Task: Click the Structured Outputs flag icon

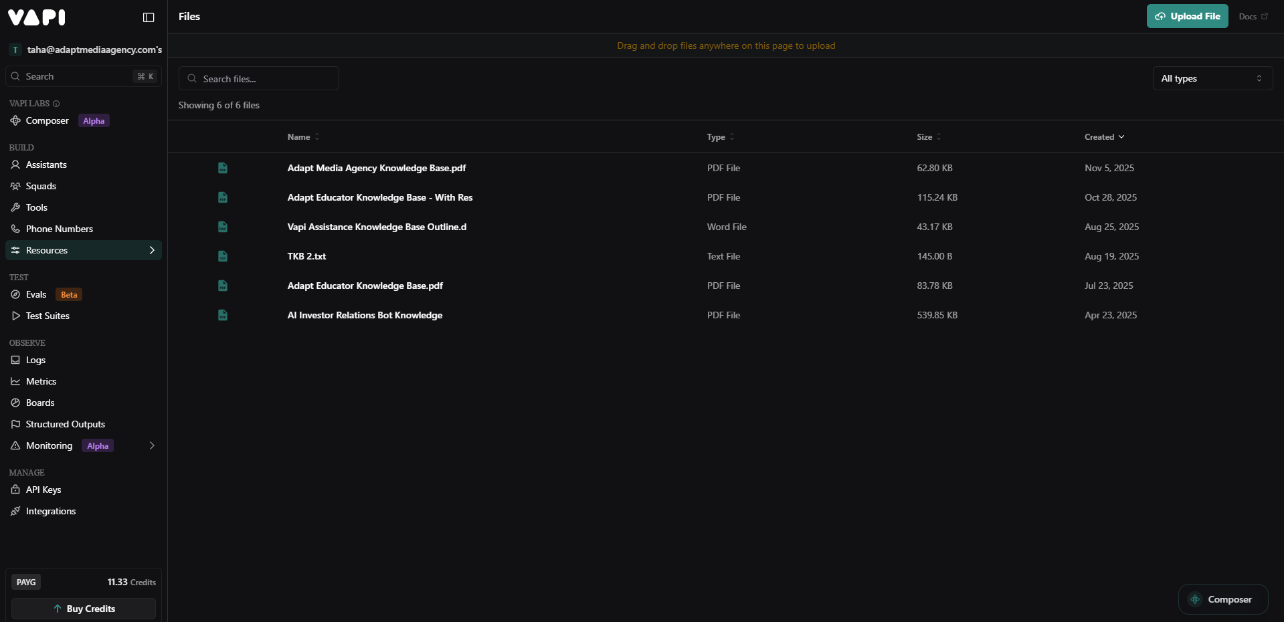Action: [x=15, y=424]
